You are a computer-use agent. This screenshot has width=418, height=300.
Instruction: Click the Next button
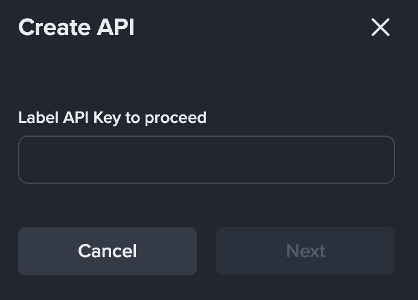tap(306, 251)
